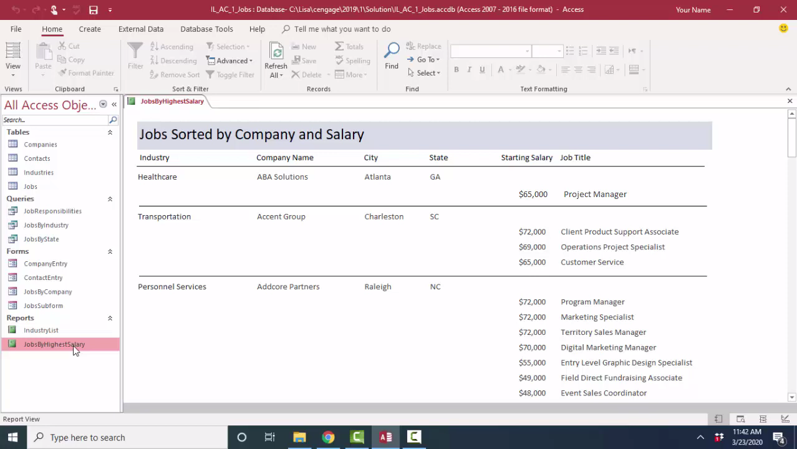Image resolution: width=797 pixels, height=449 pixels.
Task: Collapse the Queries group
Action: point(110,199)
